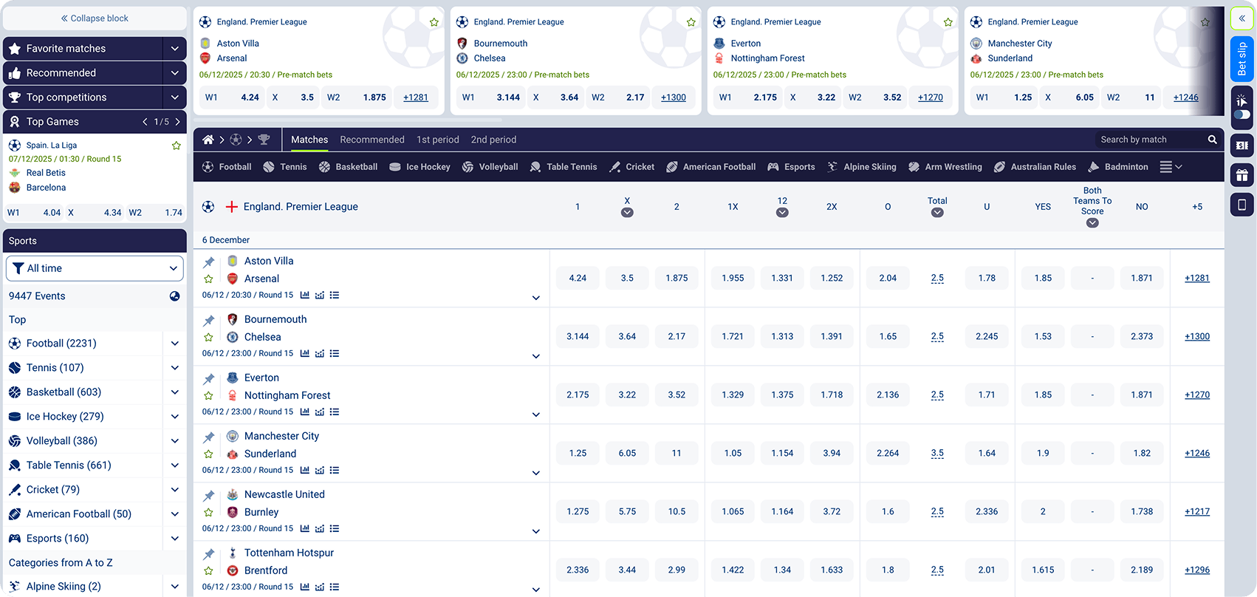Image resolution: width=1257 pixels, height=597 pixels.
Task: Select Basketball in the sports bar
Action: coord(348,167)
